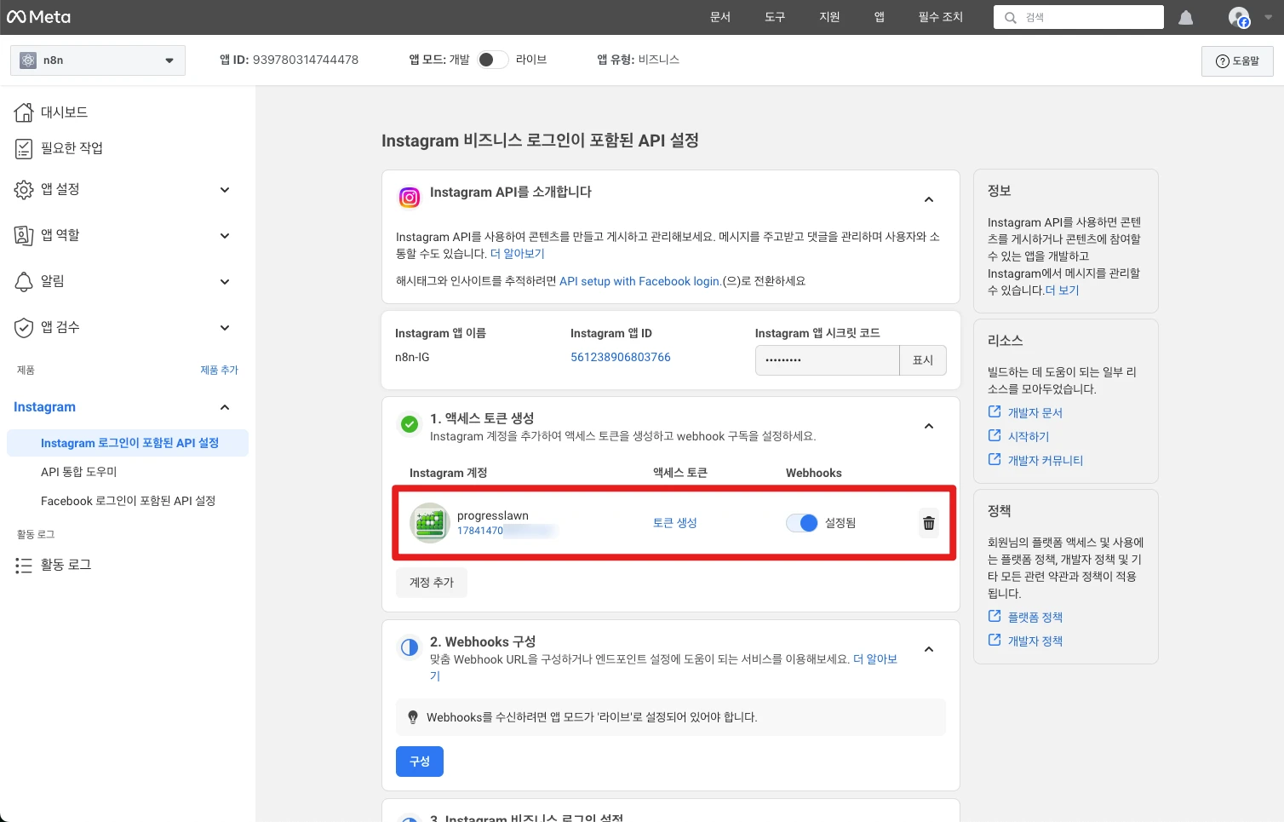1284x822 pixels.
Task: Click the app roles badge icon
Action: click(x=24, y=236)
